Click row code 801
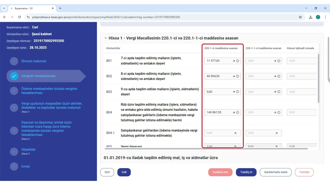 point(109,61)
